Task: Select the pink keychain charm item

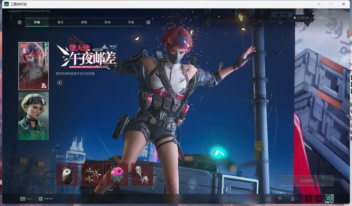Action: [x=117, y=175]
